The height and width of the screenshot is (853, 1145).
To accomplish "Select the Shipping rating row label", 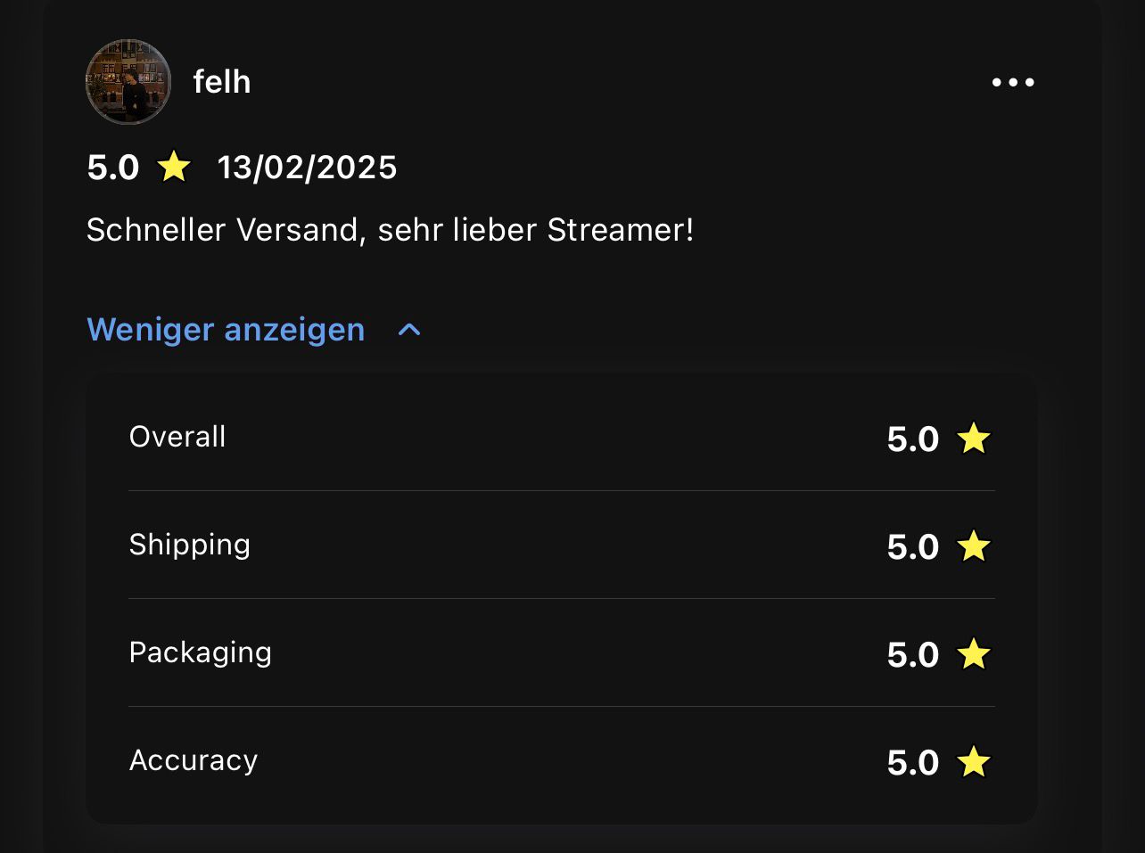I will coord(189,545).
